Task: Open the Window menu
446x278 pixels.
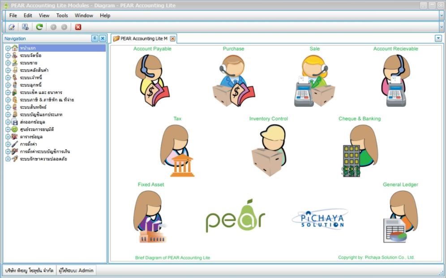Action: pos(84,16)
